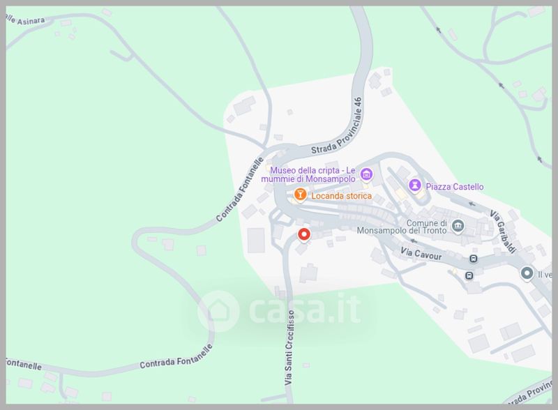Viewport: 558px width, 410px height.
Task: Click the Via Garibaldi street label
Action: pyautogui.click(x=502, y=231)
